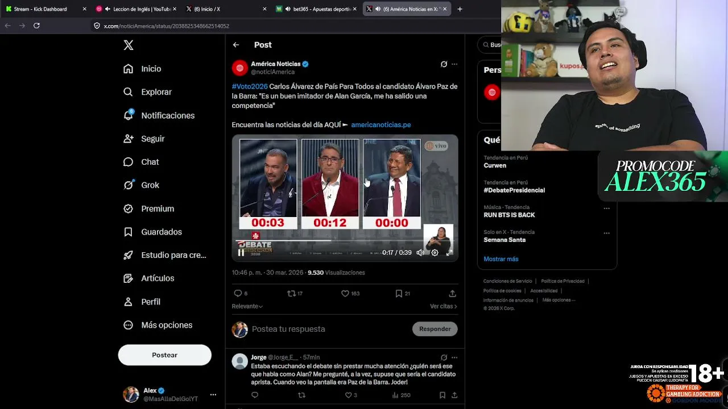The image size is (728, 409).
Task: Open three-dot menu on América Noticias post
Action: coord(454,64)
